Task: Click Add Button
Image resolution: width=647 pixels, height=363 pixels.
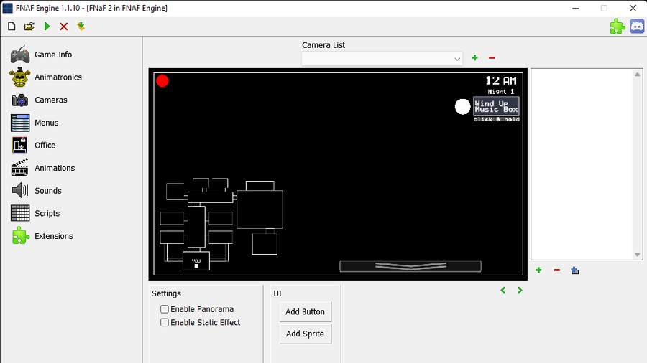Action: [306, 312]
